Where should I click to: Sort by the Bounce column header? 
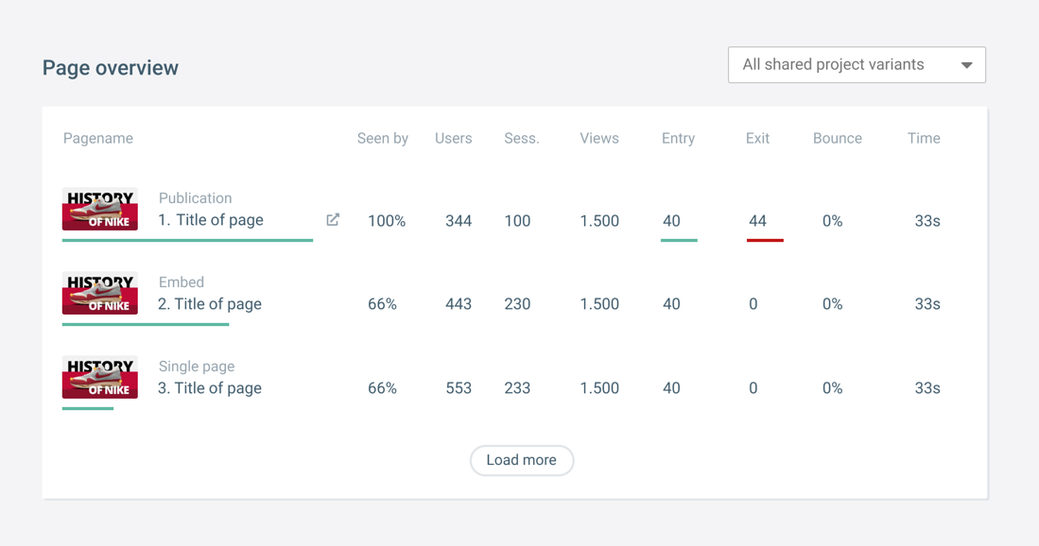(838, 138)
